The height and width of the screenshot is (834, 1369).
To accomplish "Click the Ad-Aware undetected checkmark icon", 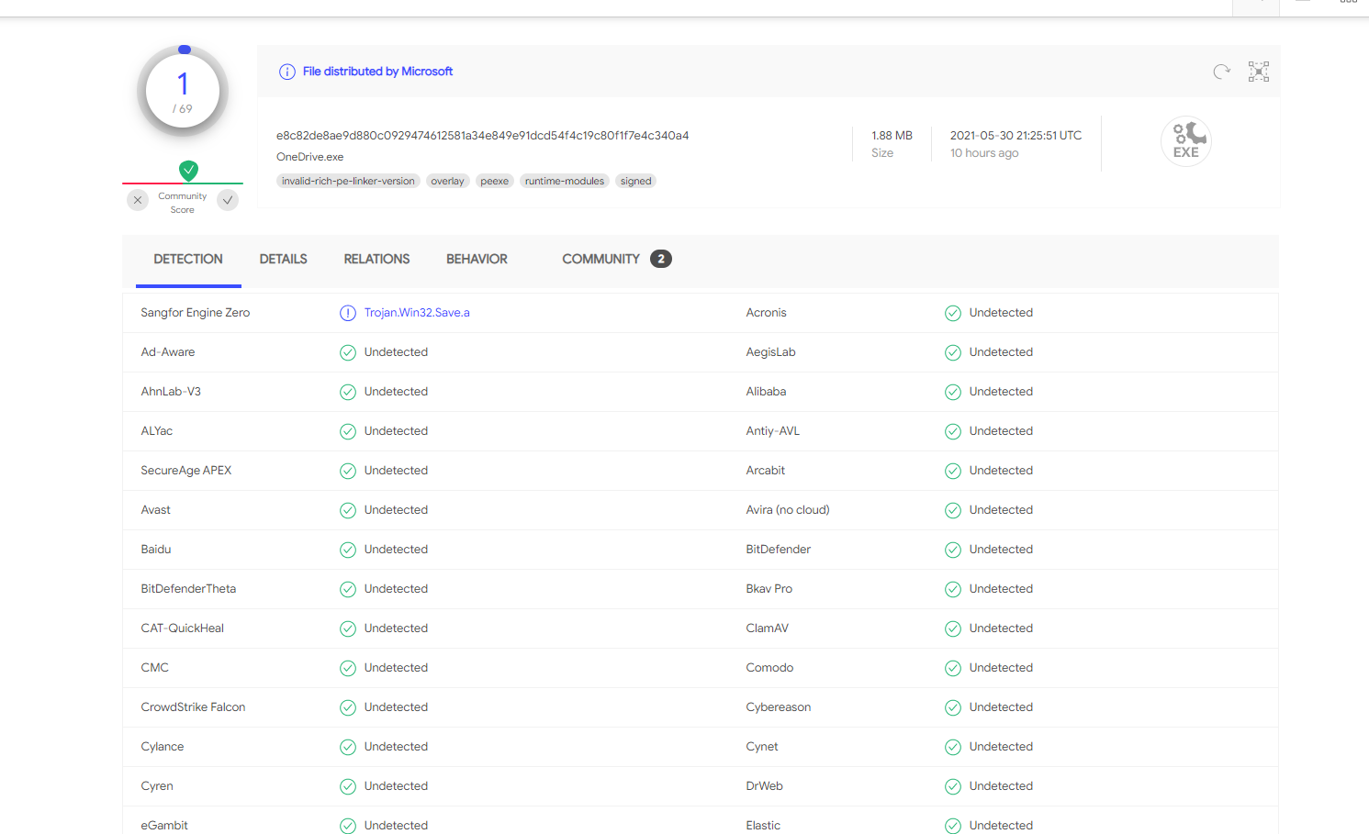I will tap(348, 352).
